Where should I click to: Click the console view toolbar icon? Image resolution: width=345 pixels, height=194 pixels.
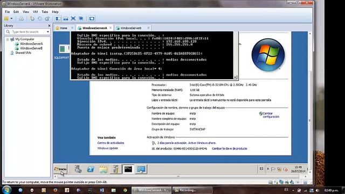pos(92,19)
